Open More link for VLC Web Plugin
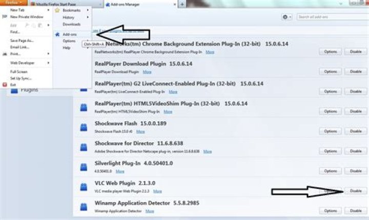 coord(157,191)
